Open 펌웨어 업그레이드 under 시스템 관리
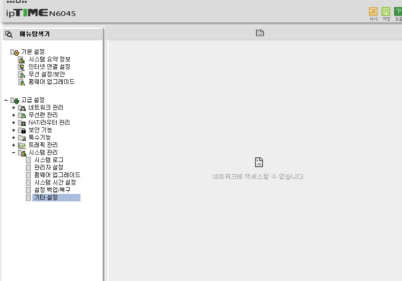The image size is (402, 281). tap(57, 175)
